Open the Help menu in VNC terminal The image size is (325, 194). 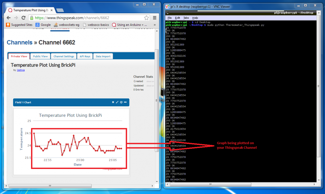pos(195,18)
